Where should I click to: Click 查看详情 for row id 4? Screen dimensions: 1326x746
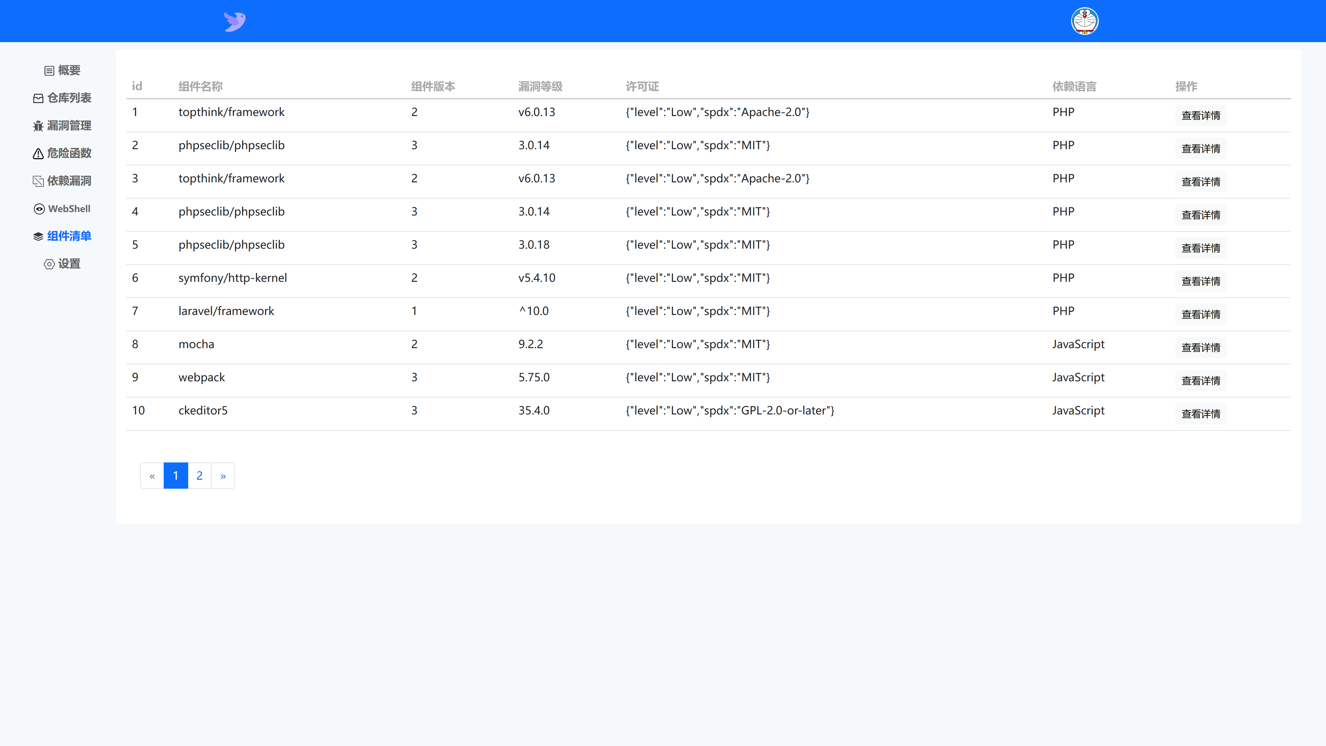coord(1200,215)
